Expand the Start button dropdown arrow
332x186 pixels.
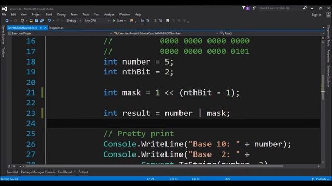click(125, 21)
